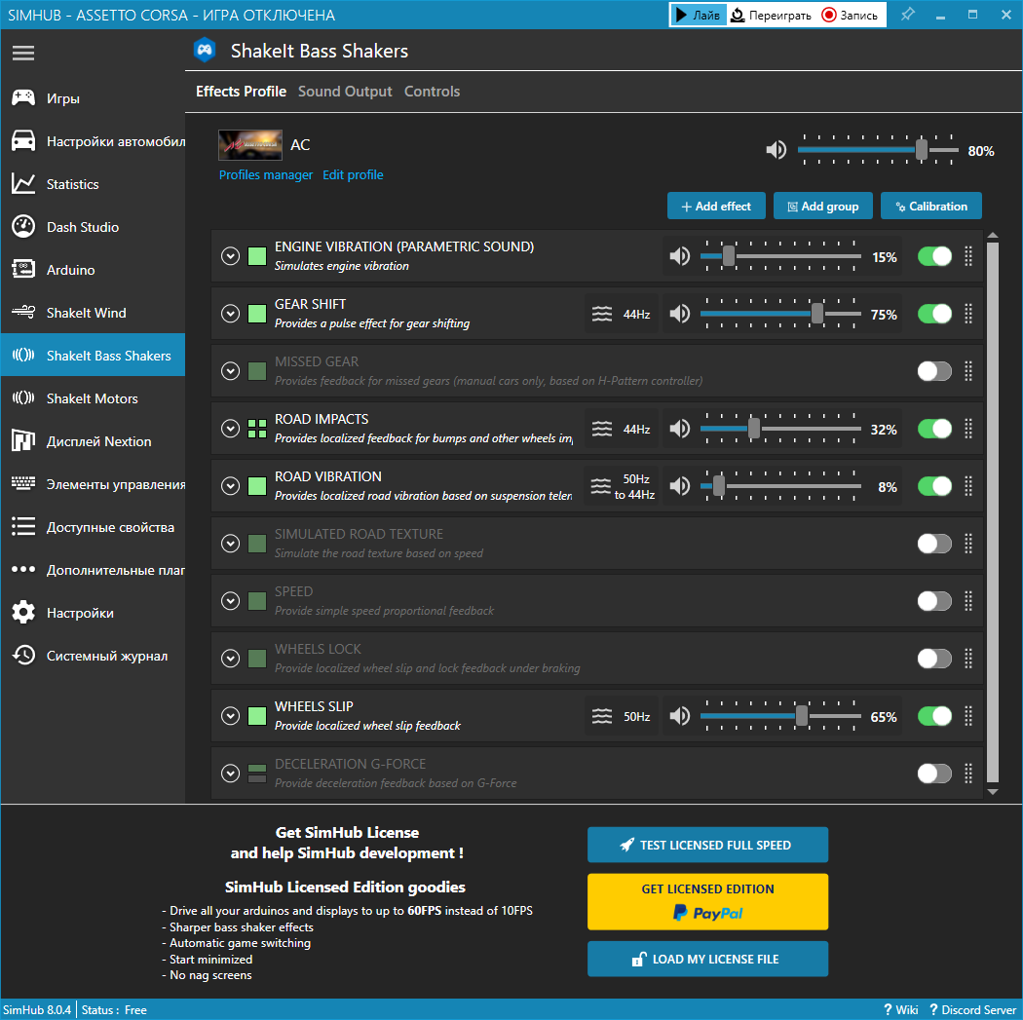Click the Arduino board icon in sidebar

click(x=23, y=270)
